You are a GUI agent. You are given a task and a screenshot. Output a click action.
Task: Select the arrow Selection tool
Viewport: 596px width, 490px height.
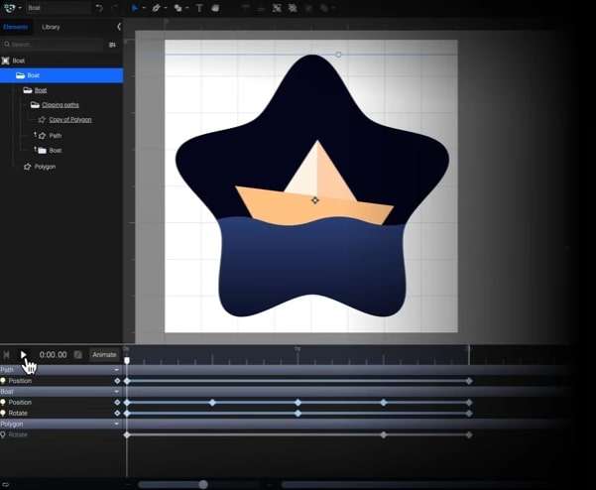[x=135, y=8]
